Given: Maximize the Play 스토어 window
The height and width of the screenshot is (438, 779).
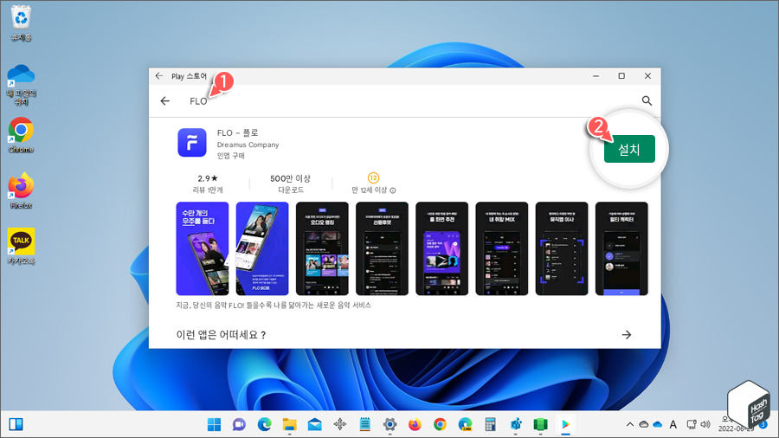Looking at the screenshot, I should (x=621, y=76).
